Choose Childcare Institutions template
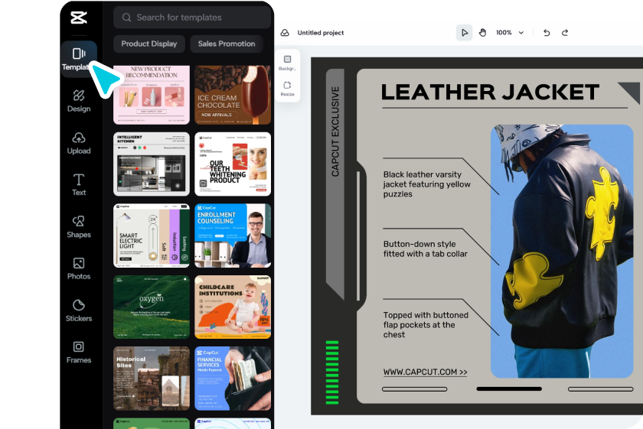The height and width of the screenshot is (429, 643). 233,307
